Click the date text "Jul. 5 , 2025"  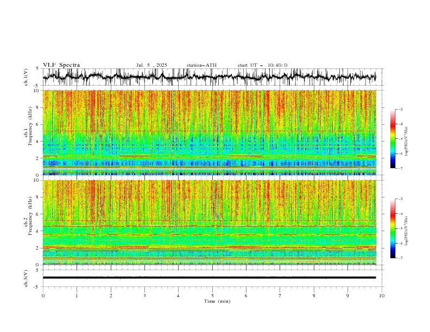click(151, 65)
